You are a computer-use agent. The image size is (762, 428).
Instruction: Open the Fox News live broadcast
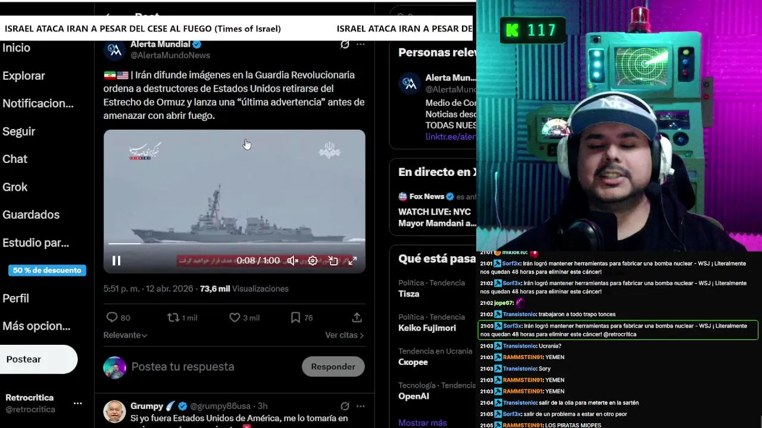click(x=438, y=211)
